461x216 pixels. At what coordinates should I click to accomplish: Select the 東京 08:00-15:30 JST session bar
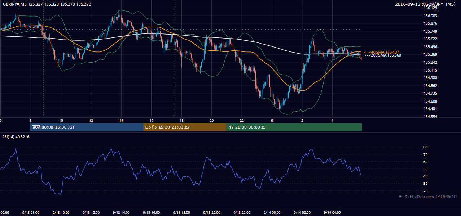point(87,127)
